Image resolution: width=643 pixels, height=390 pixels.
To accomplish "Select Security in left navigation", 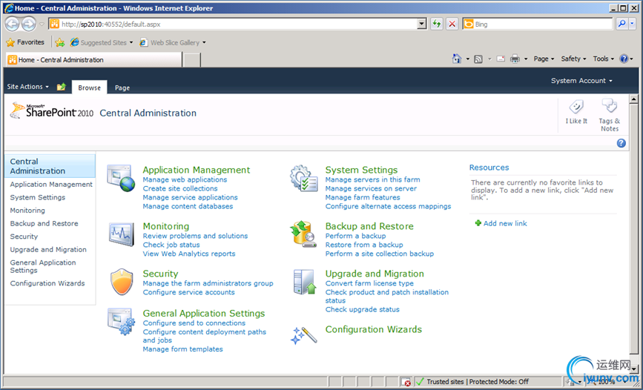I will (24, 237).
